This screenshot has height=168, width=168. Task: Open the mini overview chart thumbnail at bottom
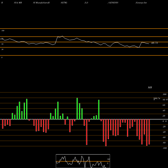83,161
